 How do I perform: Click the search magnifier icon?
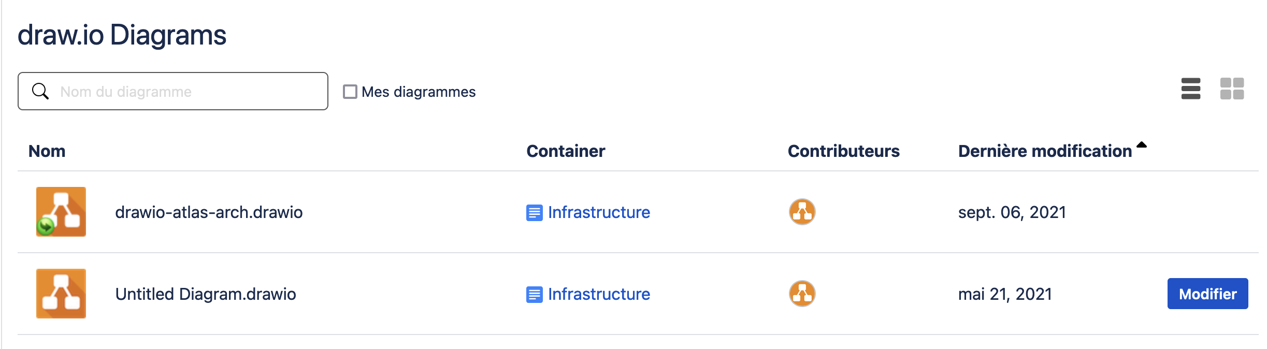pyautogui.click(x=40, y=91)
